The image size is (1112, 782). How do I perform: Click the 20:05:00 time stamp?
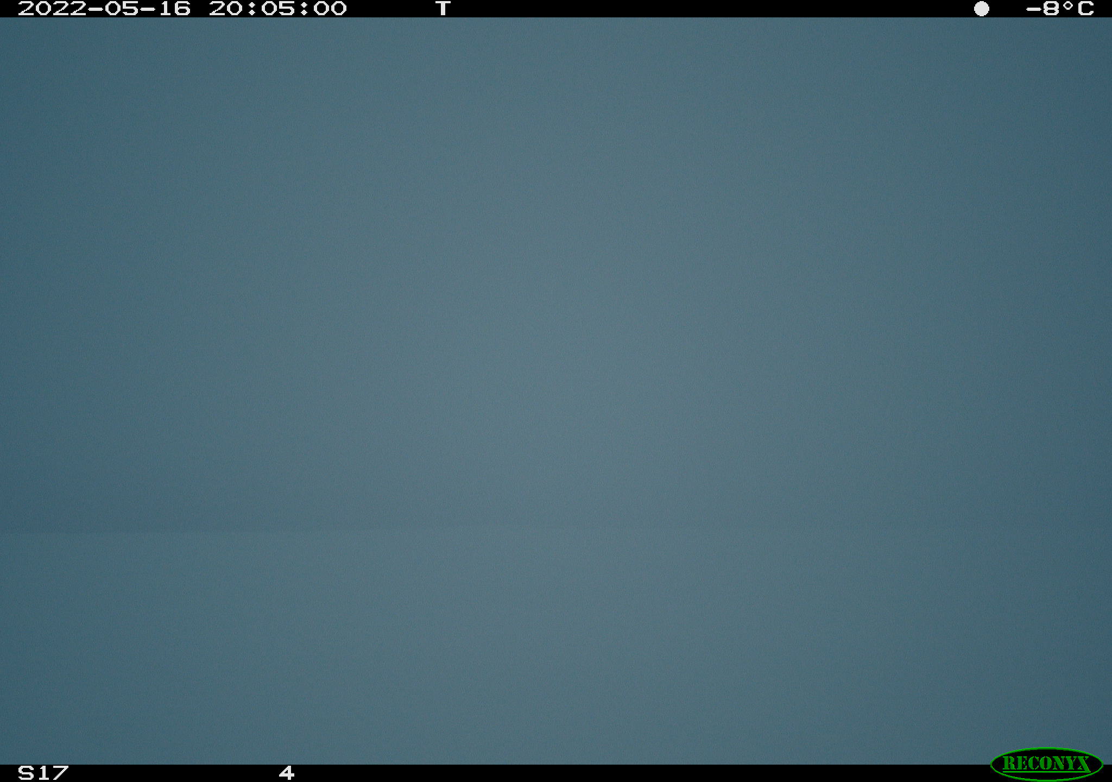click(x=277, y=8)
